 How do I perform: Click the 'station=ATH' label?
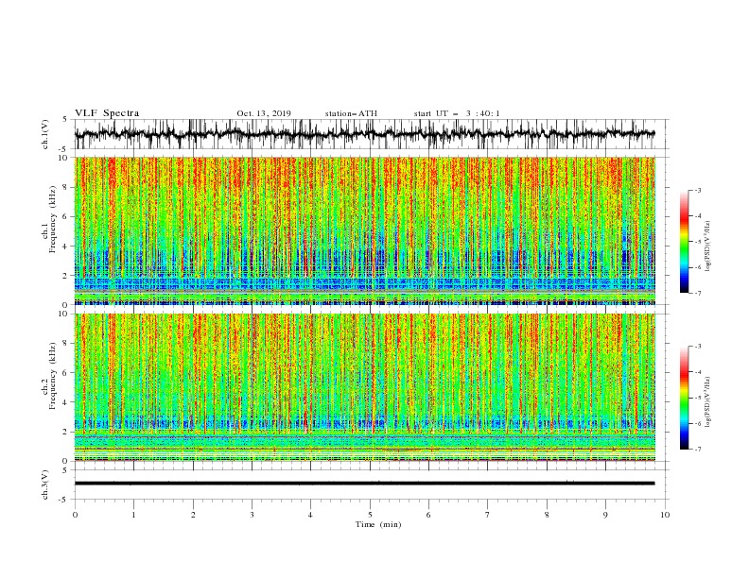[x=351, y=113]
